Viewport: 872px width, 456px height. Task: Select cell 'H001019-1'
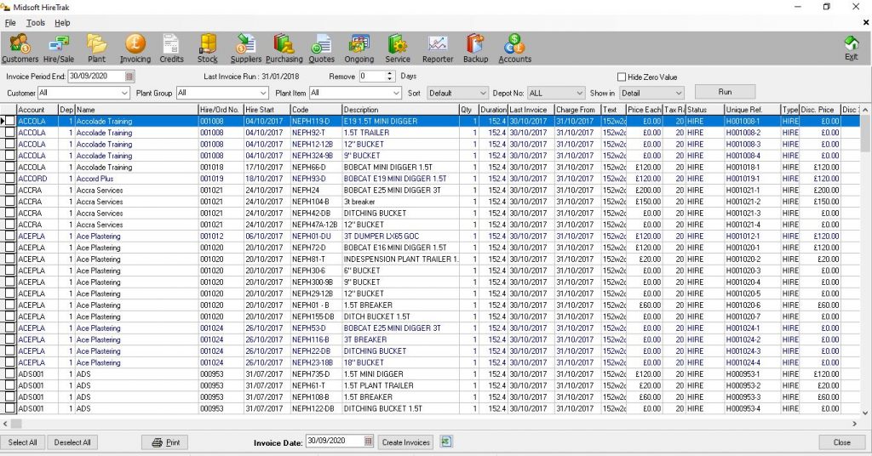(x=753, y=179)
